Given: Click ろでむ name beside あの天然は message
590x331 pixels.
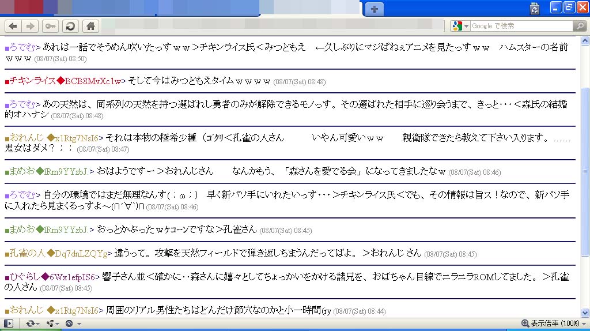Looking at the screenshot, I should pos(22,104).
